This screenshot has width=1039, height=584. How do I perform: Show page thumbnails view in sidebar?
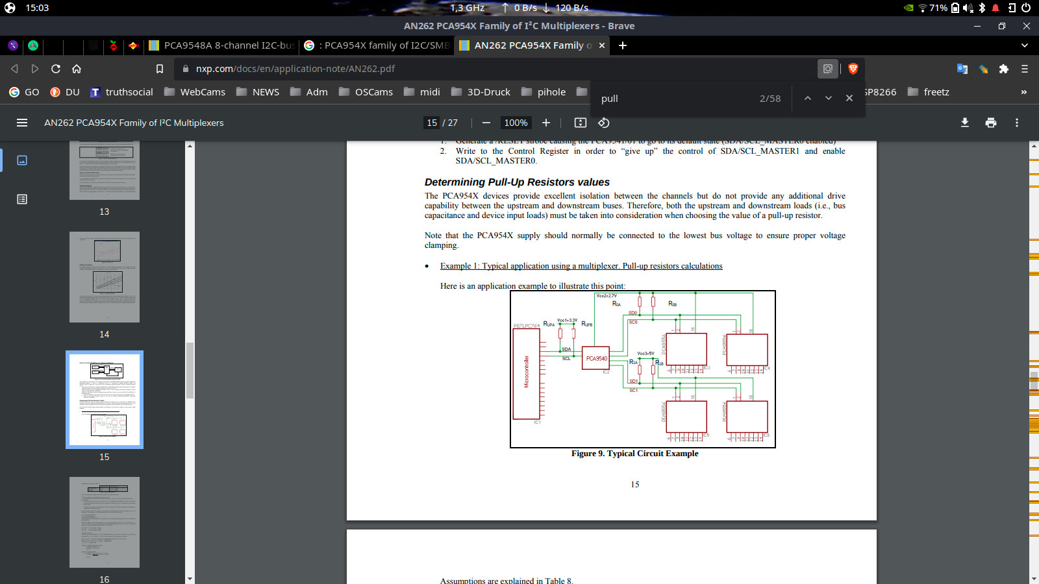tap(22, 160)
